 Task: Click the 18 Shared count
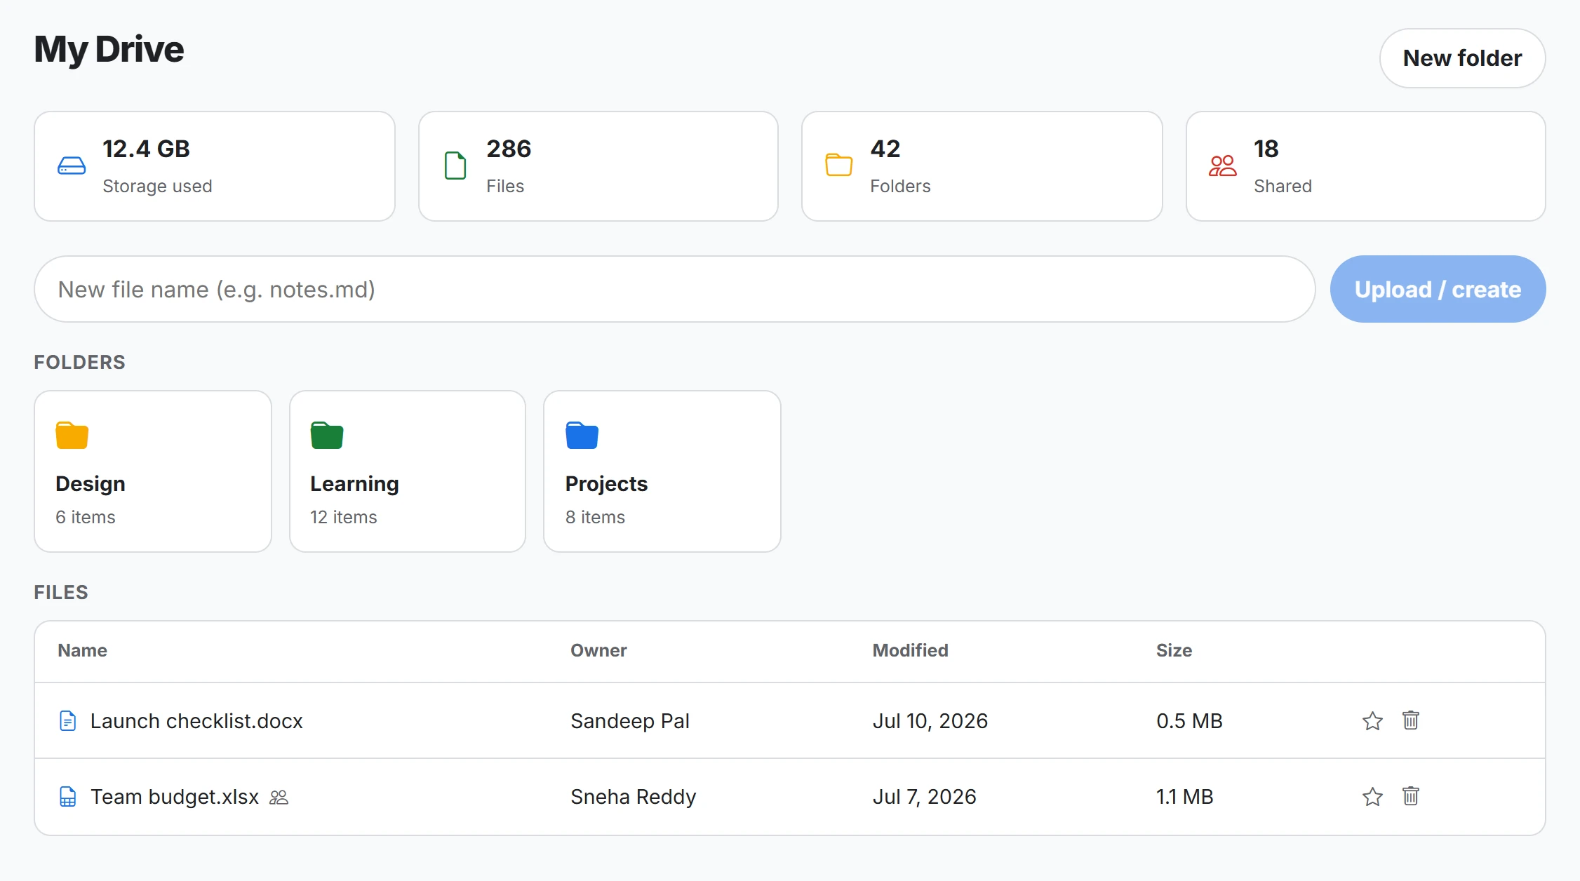tap(1266, 149)
